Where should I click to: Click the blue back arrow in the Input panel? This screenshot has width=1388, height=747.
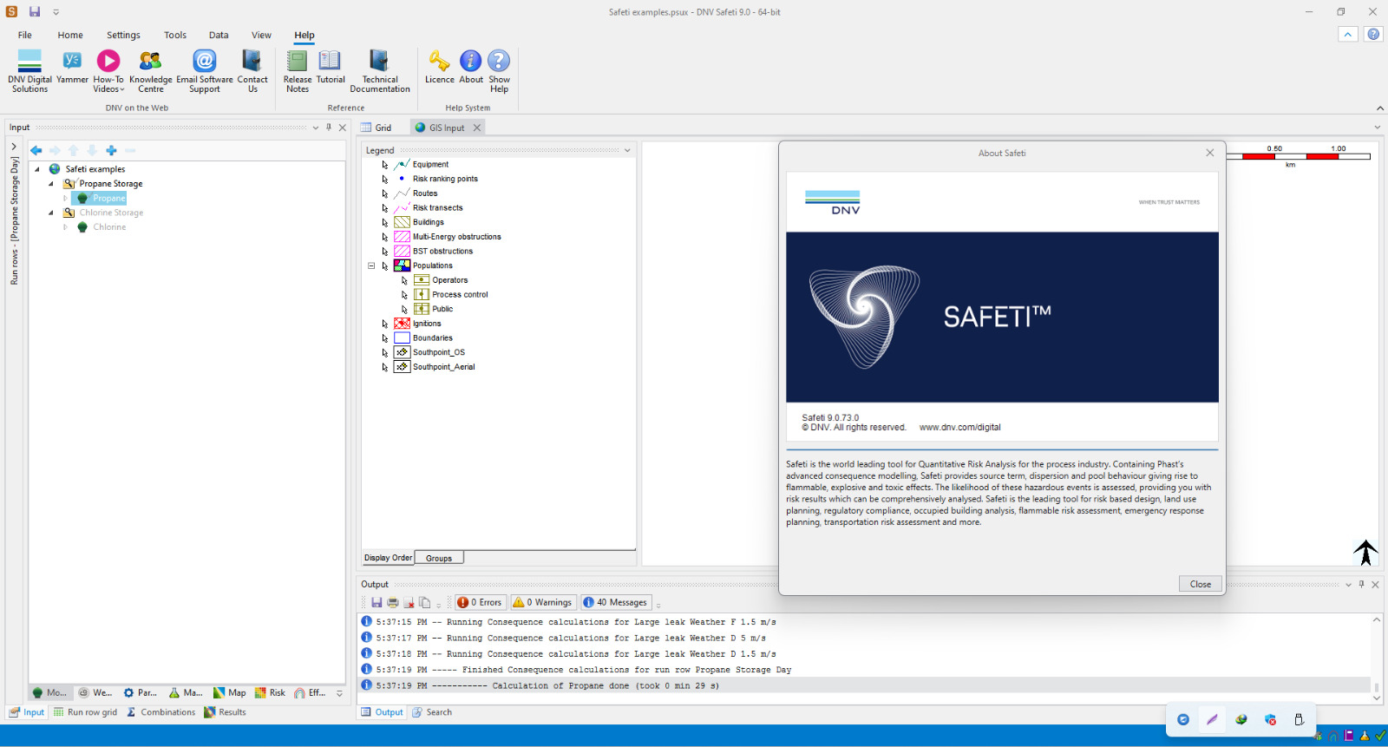(36, 150)
